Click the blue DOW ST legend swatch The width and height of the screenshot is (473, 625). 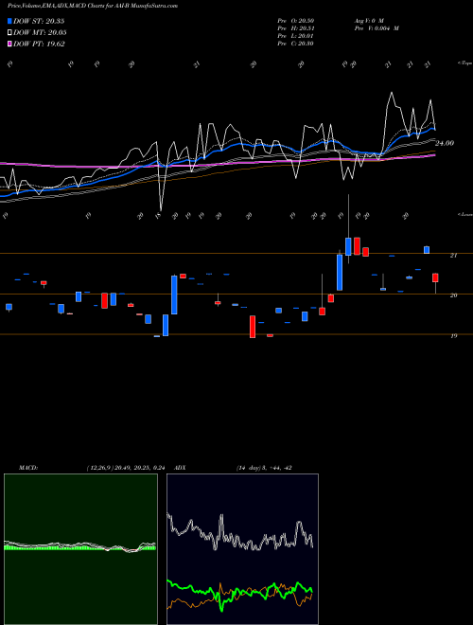[9, 21]
